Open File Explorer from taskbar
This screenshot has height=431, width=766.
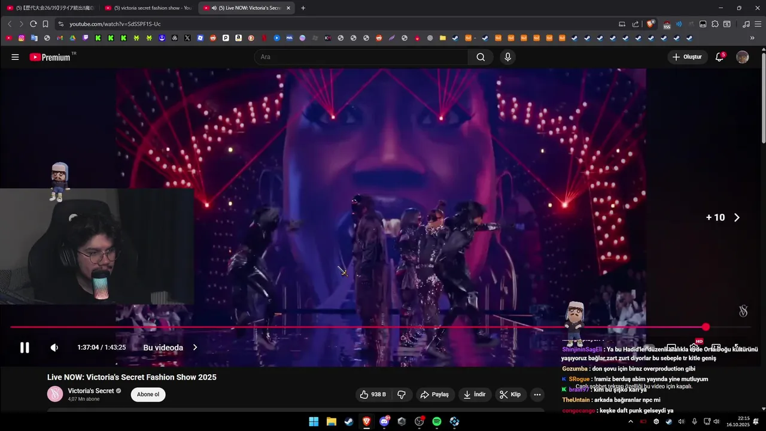(x=331, y=421)
